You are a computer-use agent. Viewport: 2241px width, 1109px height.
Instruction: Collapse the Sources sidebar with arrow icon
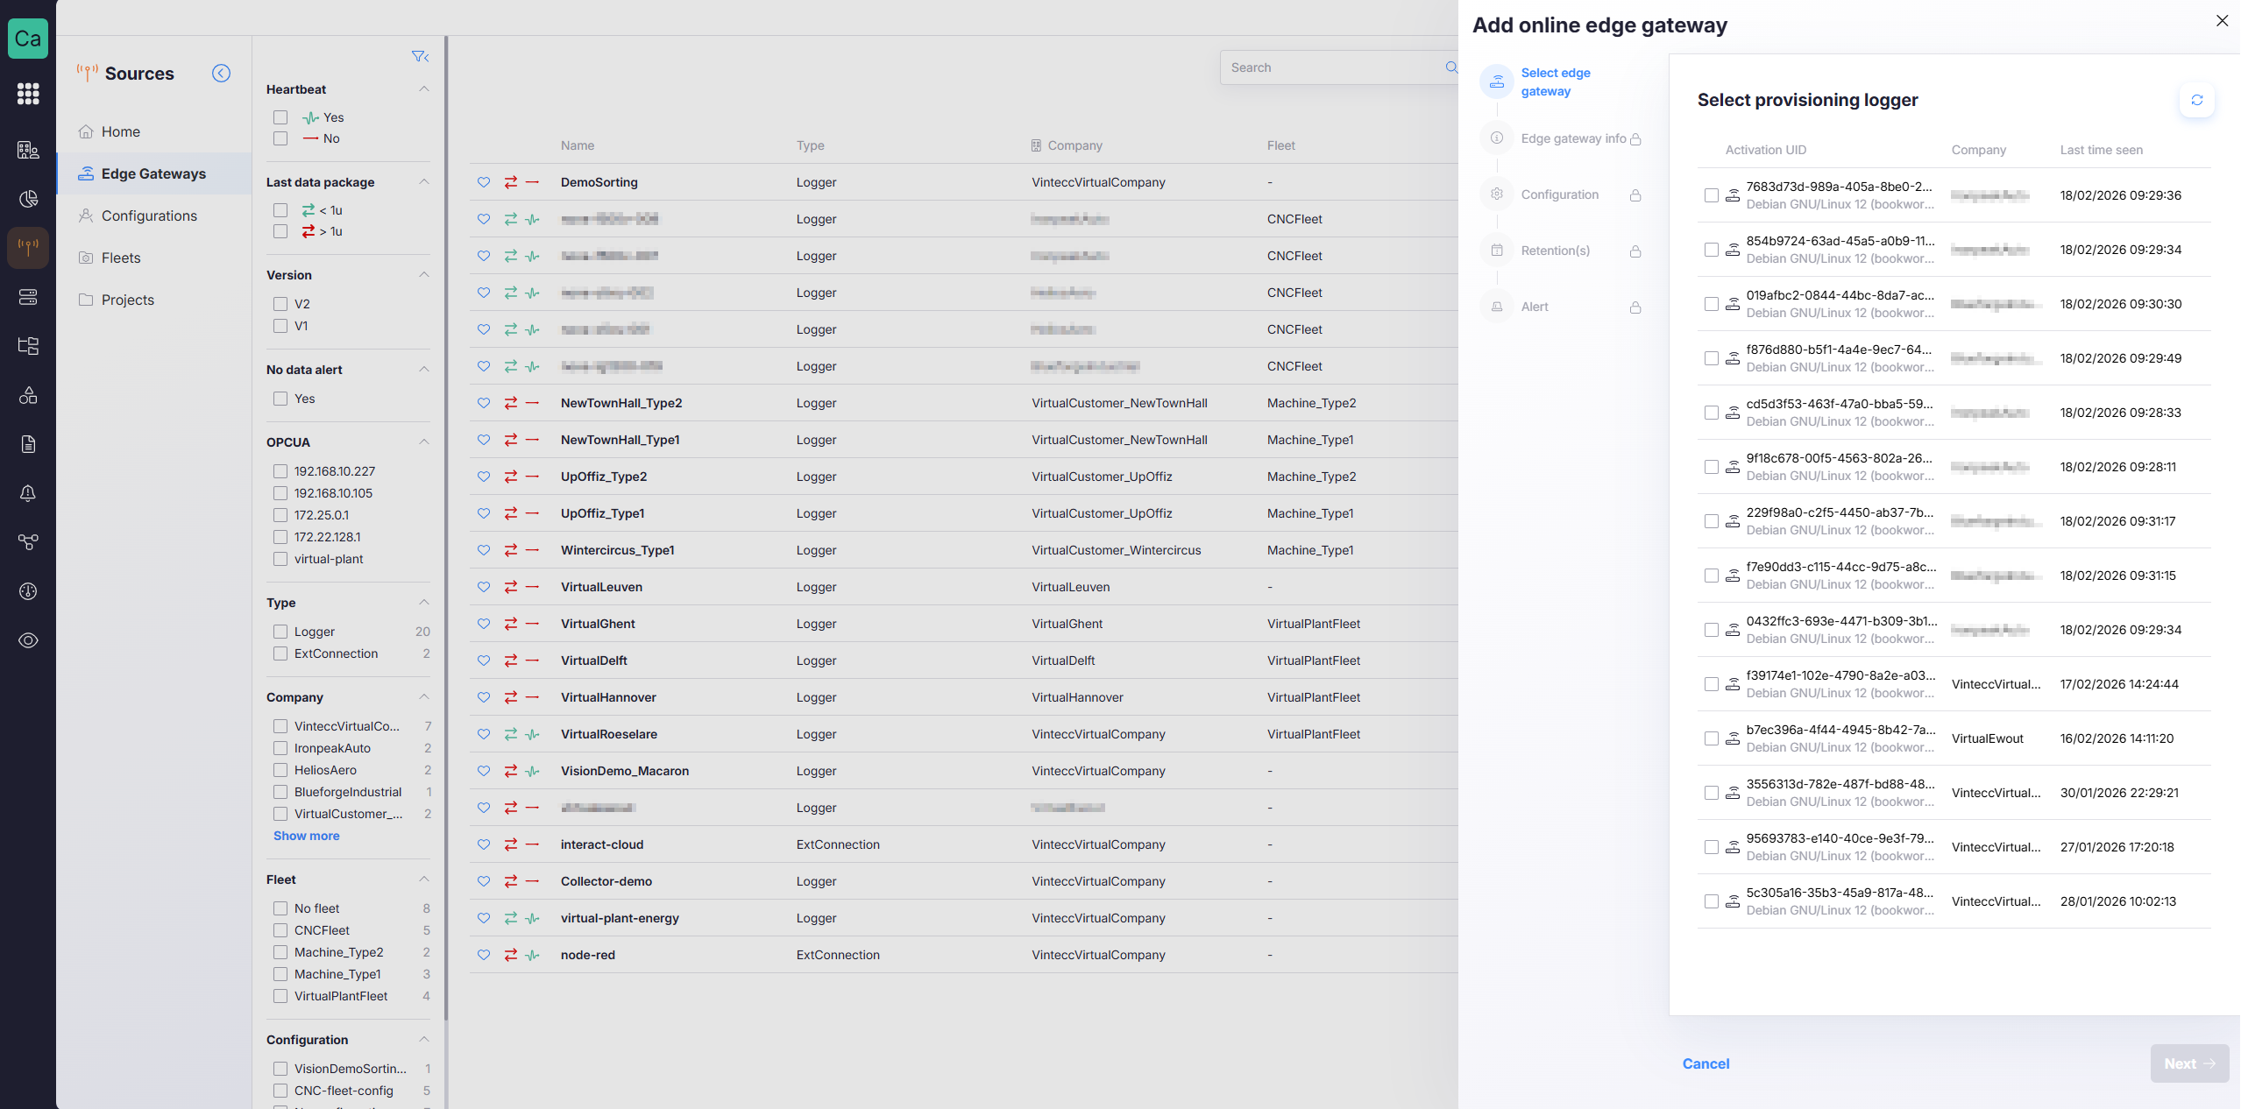221,74
